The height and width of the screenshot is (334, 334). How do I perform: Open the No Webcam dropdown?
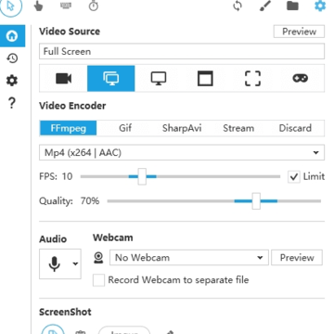click(x=189, y=258)
